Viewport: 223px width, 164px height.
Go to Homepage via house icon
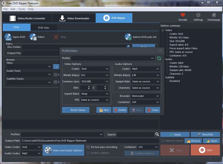tap(214, 15)
